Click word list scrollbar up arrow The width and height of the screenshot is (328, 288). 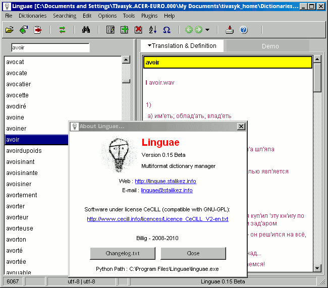point(126,60)
